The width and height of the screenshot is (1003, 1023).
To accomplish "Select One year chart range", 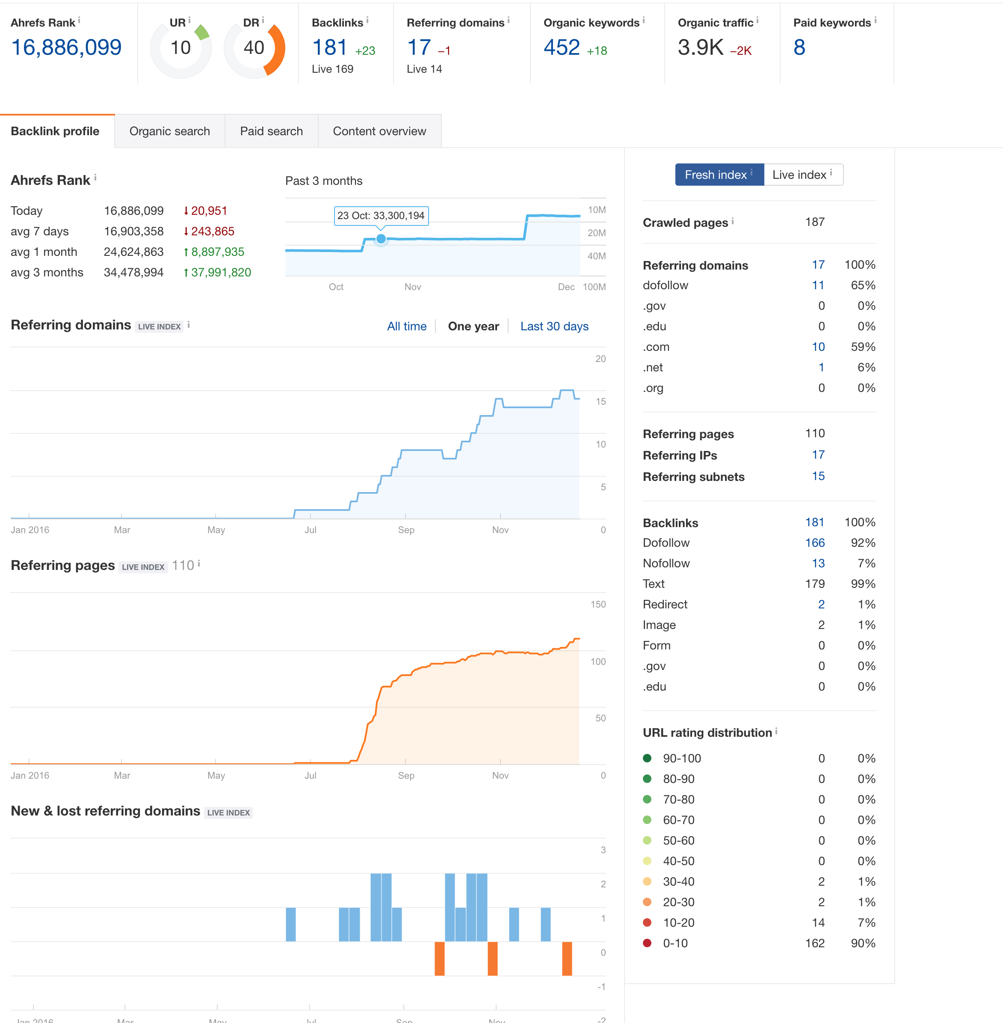I will 473,326.
